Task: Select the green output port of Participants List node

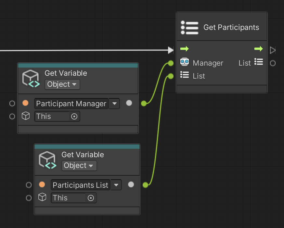Action: [145, 185]
